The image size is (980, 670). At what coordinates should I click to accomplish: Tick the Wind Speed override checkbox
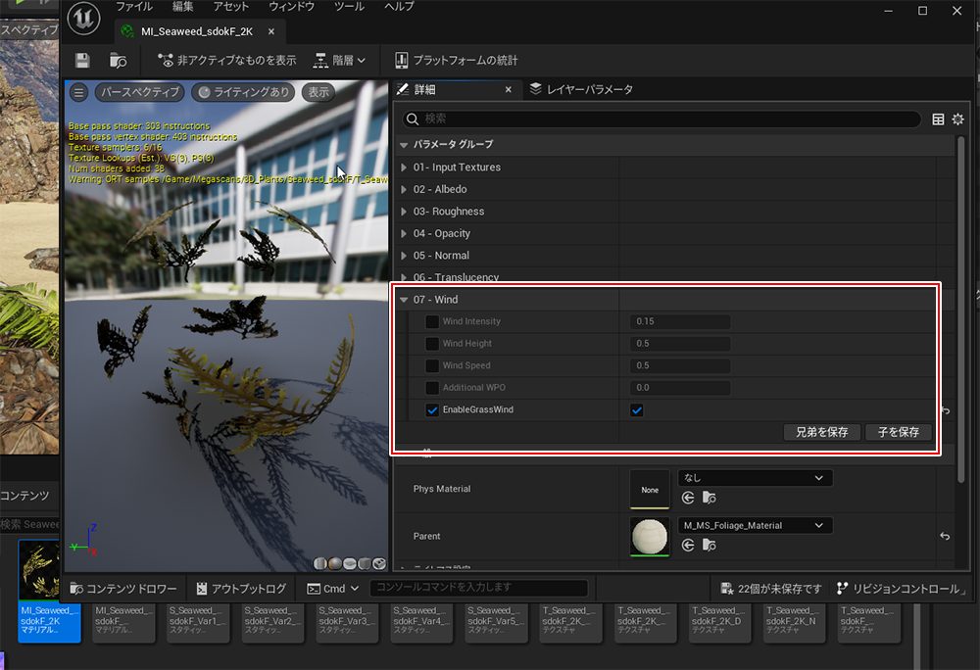[x=432, y=365]
